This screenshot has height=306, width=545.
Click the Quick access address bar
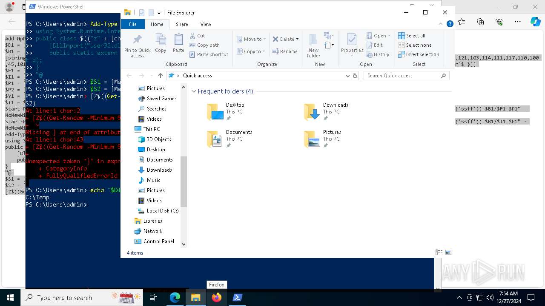click(x=258, y=76)
